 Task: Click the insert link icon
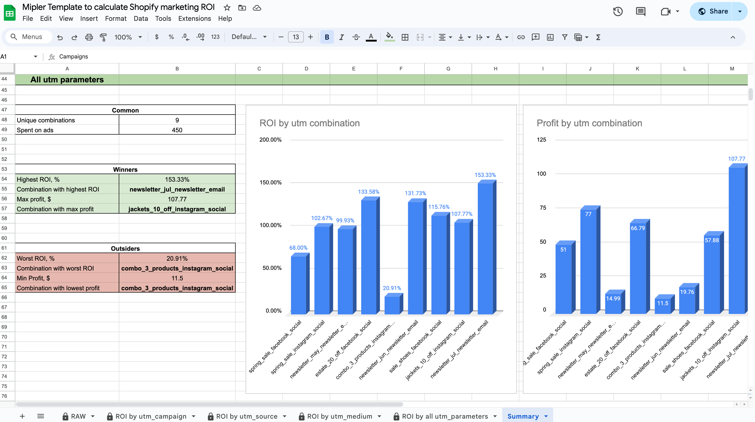pyautogui.click(x=521, y=37)
